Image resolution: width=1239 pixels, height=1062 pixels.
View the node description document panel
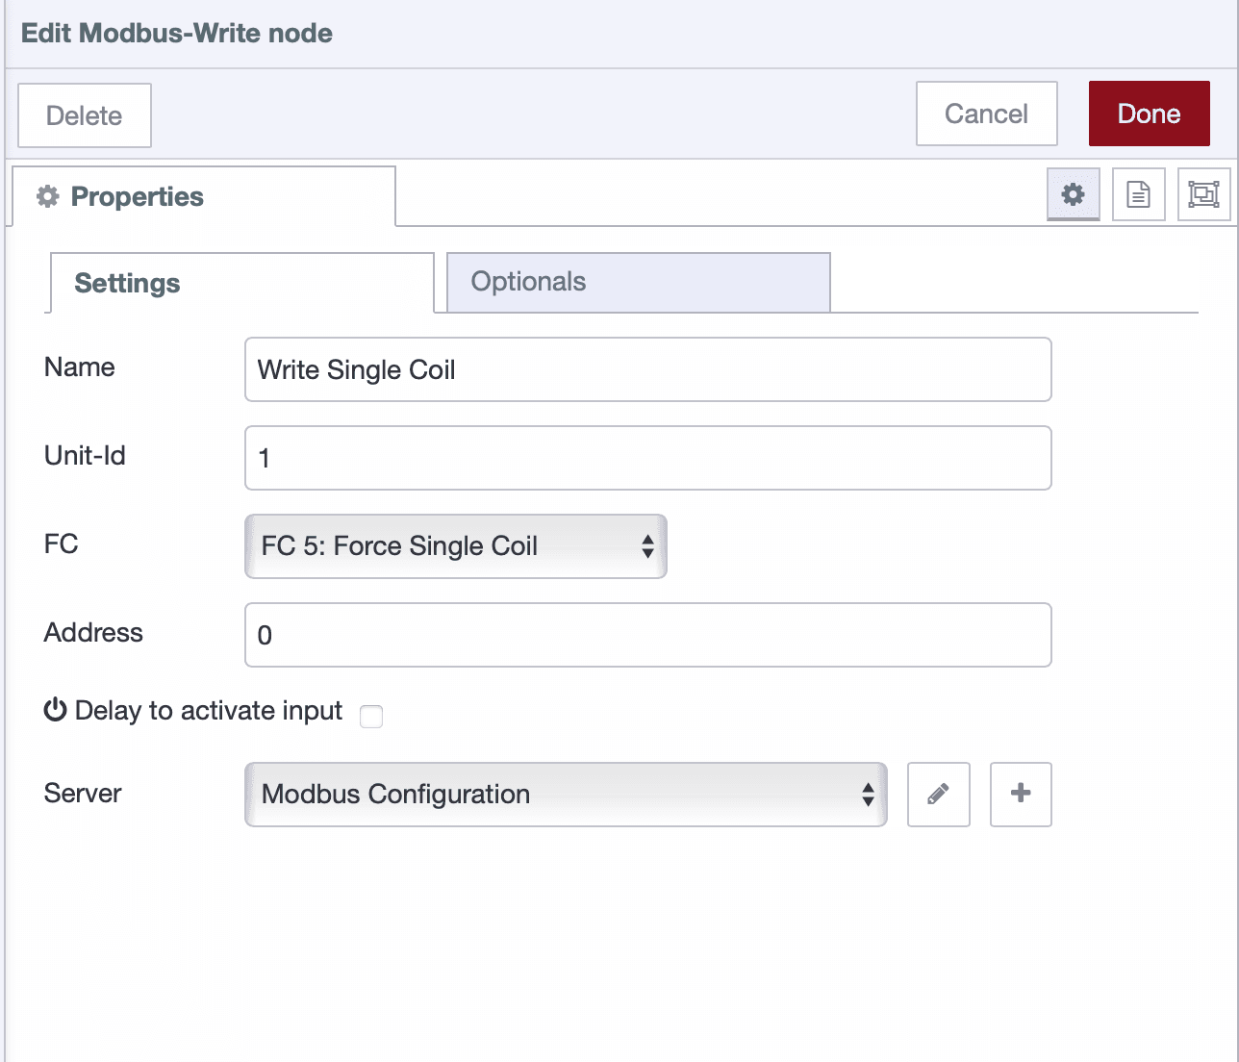pos(1138,194)
